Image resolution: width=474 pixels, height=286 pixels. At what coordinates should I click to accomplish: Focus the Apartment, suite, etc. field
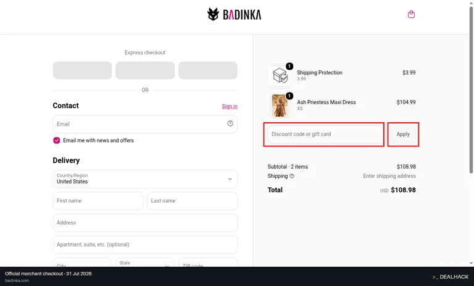click(145, 245)
